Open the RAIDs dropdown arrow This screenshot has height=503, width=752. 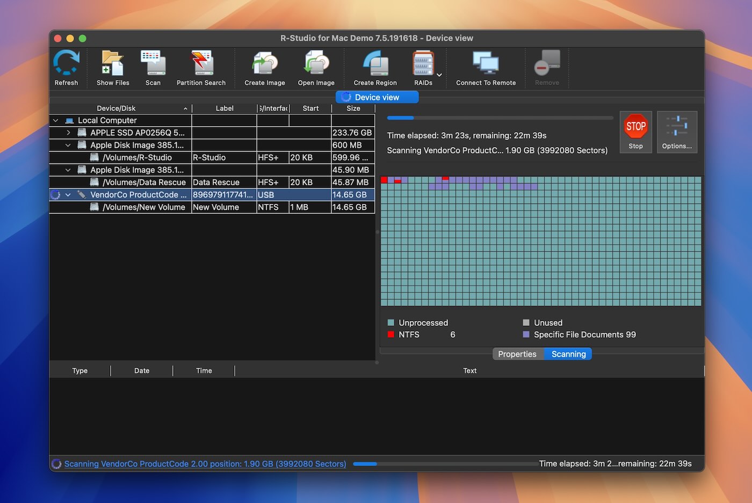click(x=439, y=75)
